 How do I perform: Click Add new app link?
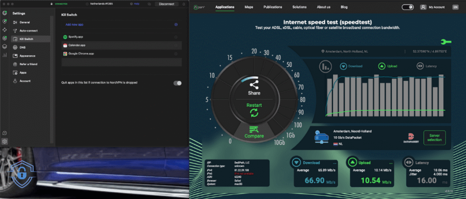(x=74, y=25)
